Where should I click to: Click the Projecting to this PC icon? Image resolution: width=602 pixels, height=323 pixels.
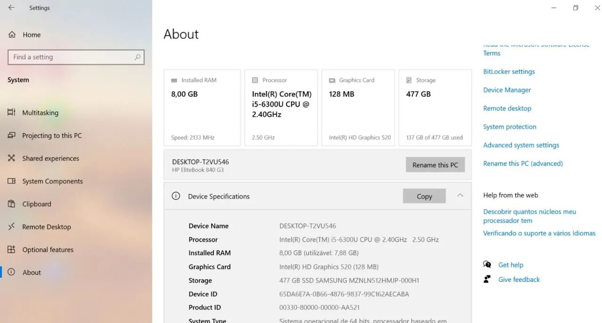tap(12, 135)
